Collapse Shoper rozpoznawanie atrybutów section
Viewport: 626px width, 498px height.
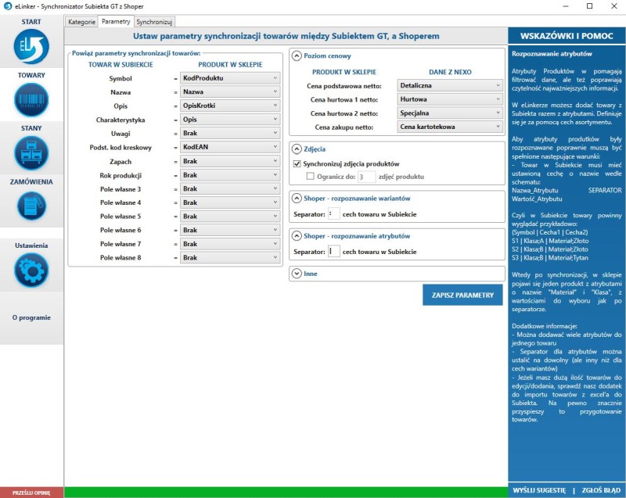click(297, 235)
